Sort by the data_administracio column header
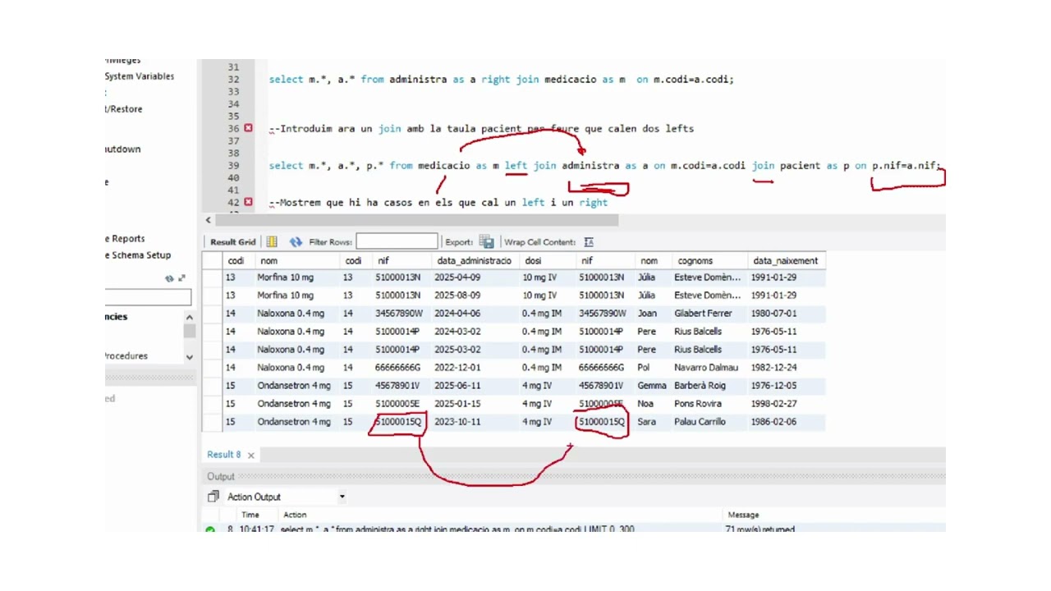 (x=474, y=261)
